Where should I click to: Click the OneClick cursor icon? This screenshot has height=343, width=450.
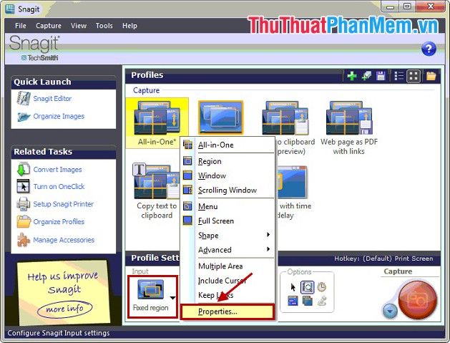click(23, 186)
